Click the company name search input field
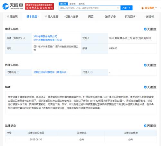The height and width of the screenshot is (146, 161). click(88, 8)
